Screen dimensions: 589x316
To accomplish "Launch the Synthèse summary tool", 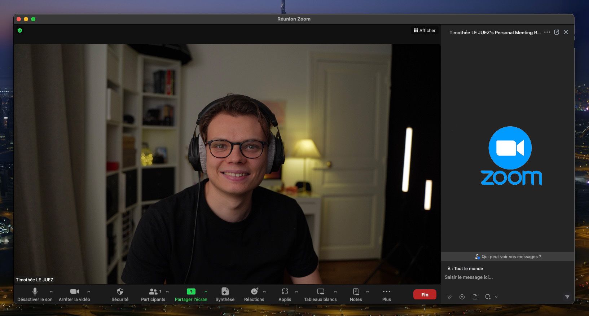I will coord(225,294).
